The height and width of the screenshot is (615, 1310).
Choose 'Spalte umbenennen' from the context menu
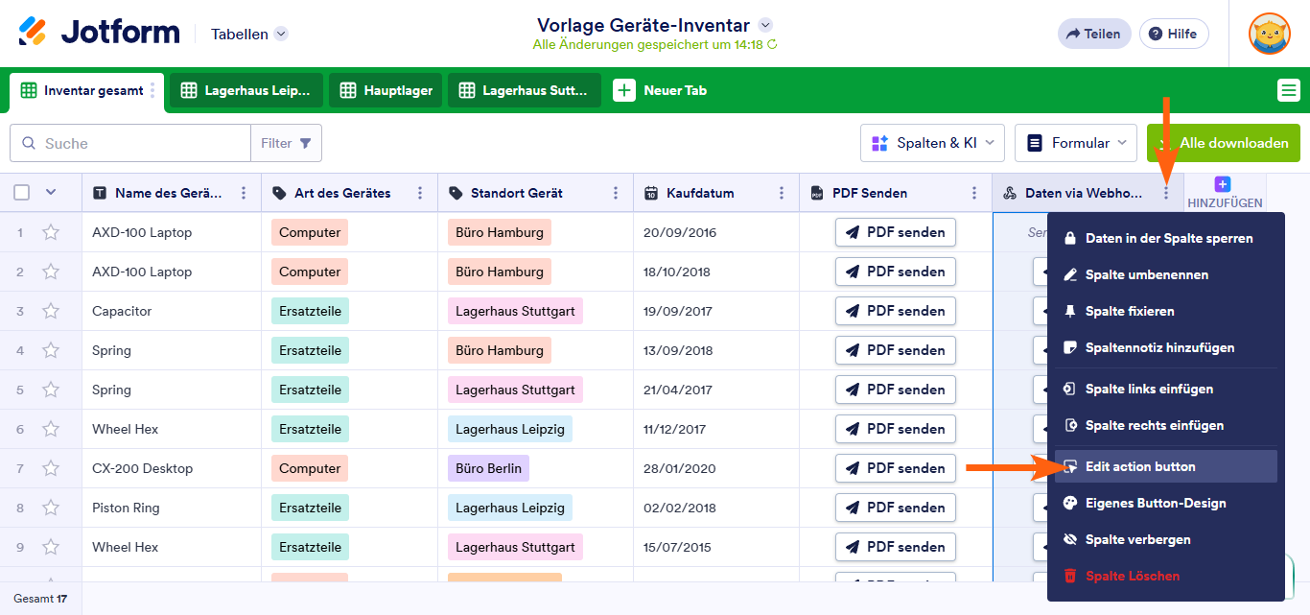pyautogui.click(x=1147, y=274)
